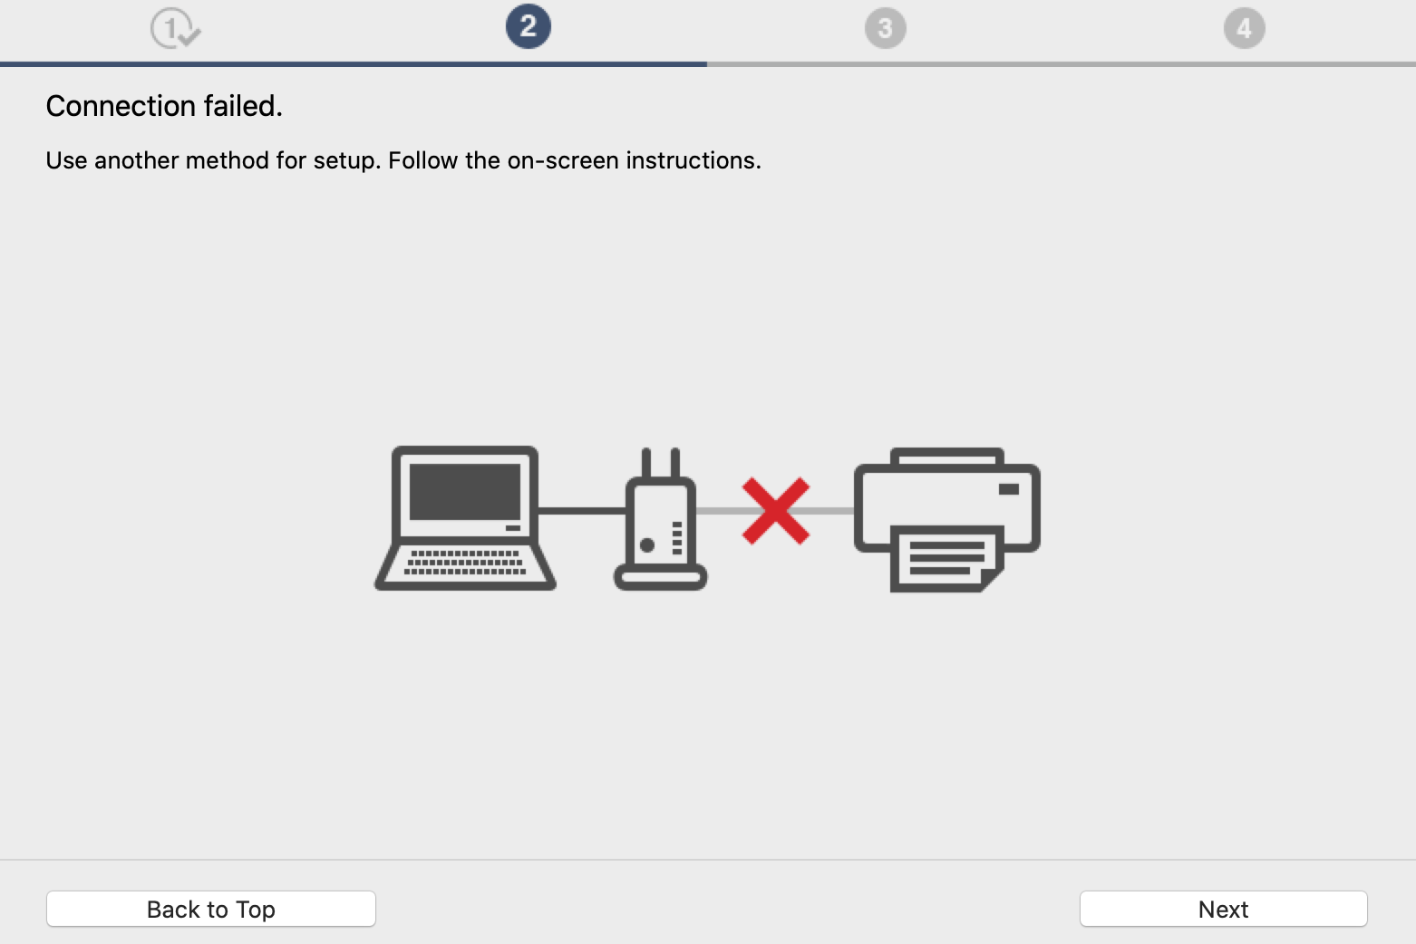
Task: Click the completed step 1 checkmark icon
Action: (x=175, y=28)
